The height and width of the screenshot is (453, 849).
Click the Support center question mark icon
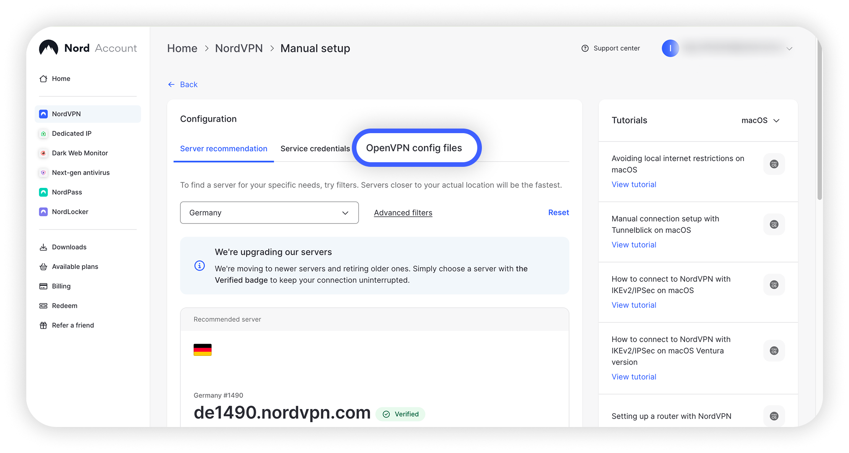[x=585, y=48]
